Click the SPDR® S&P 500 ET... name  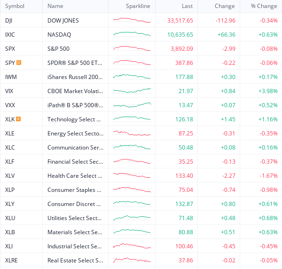(x=75, y=63)
